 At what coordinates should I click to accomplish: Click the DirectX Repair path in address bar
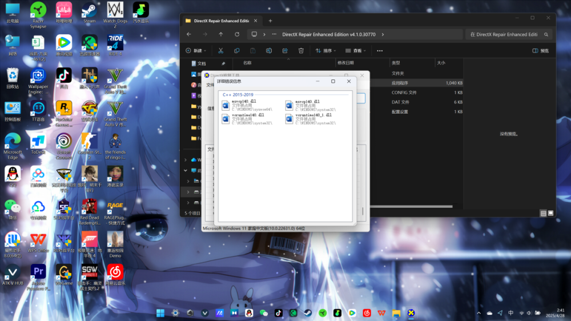coord(328,34)
